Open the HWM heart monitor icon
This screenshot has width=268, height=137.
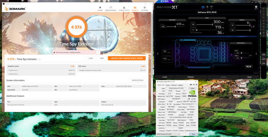point(212,7)
